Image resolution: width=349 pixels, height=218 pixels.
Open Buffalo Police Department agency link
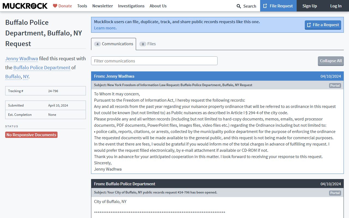(x=42, y=67)
